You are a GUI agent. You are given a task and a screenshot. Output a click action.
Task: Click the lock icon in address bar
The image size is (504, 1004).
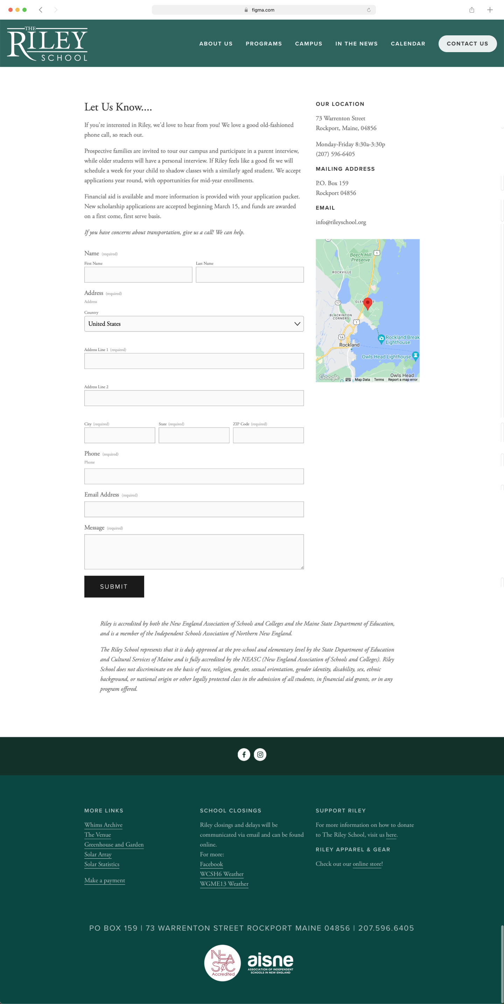[x=246, y=10]
